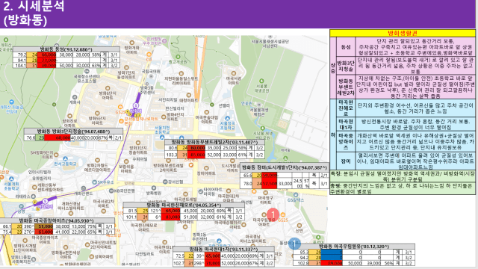Click the 마곡현대1차 price table header

pos(223,250)
